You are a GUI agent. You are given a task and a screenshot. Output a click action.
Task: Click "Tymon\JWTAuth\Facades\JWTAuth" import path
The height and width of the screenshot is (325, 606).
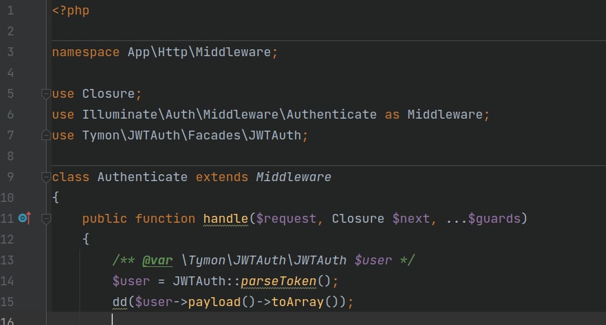click(192, 136)
